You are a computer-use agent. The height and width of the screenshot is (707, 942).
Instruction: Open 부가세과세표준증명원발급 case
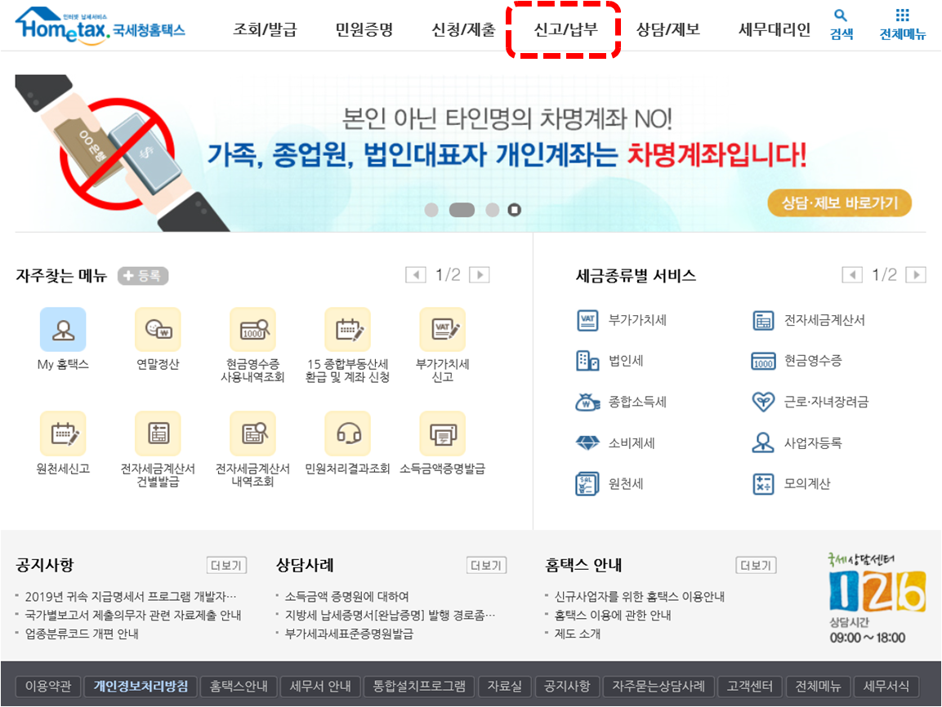(x=349, y=634)
